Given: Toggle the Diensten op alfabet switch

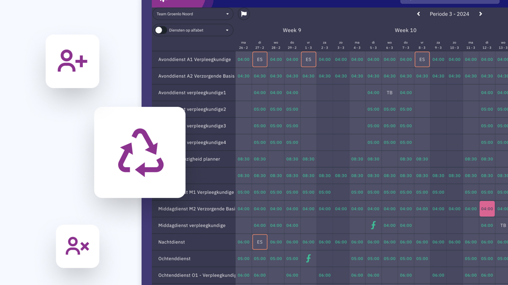Looking at the screenshot, I should pos(160,30).
